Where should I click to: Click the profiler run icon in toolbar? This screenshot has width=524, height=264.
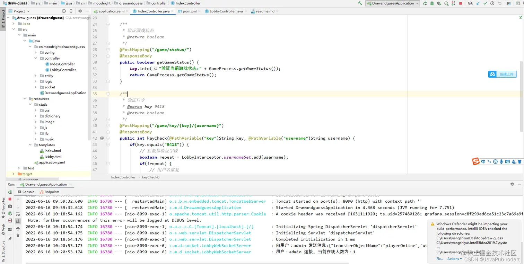click(446, 3)
